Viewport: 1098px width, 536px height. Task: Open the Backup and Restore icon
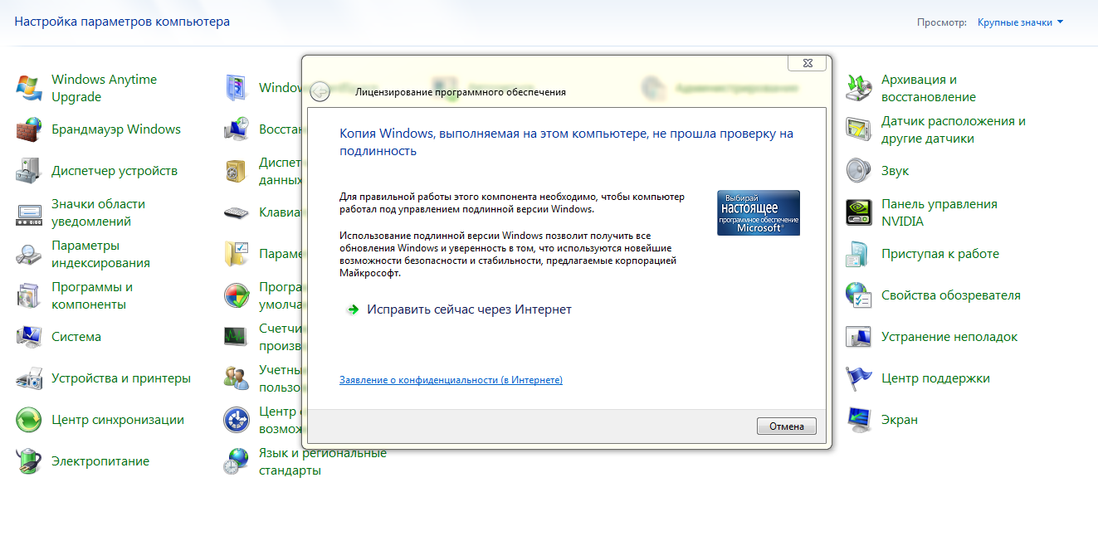(858, 88)
